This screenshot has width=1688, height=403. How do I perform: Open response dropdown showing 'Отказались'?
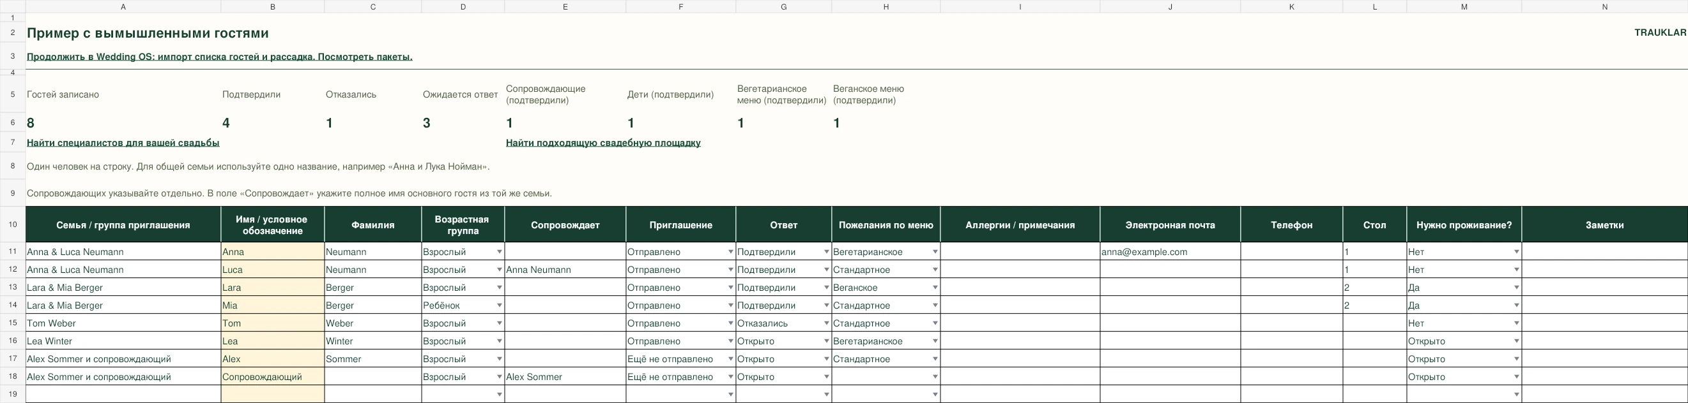826,323
